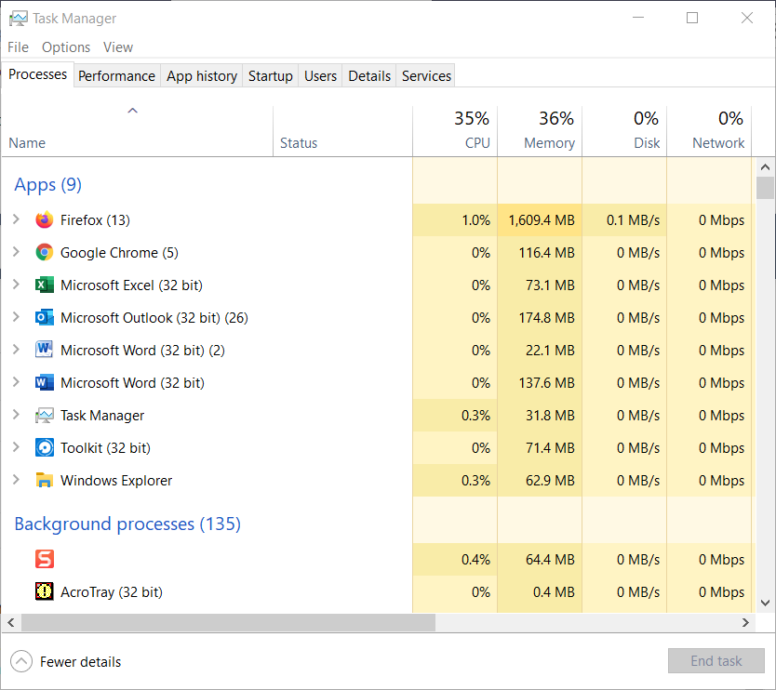776x690 pixels.
Task: Open the File menu
Action: (19, 47)
